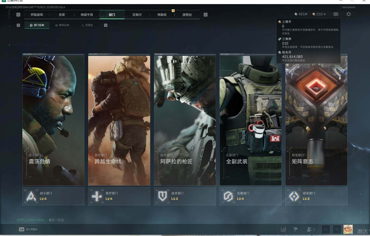This screenshot has width=370, height=236.
Task: Open the mail inbox envelope icon
Action: (x=336, y=14)
